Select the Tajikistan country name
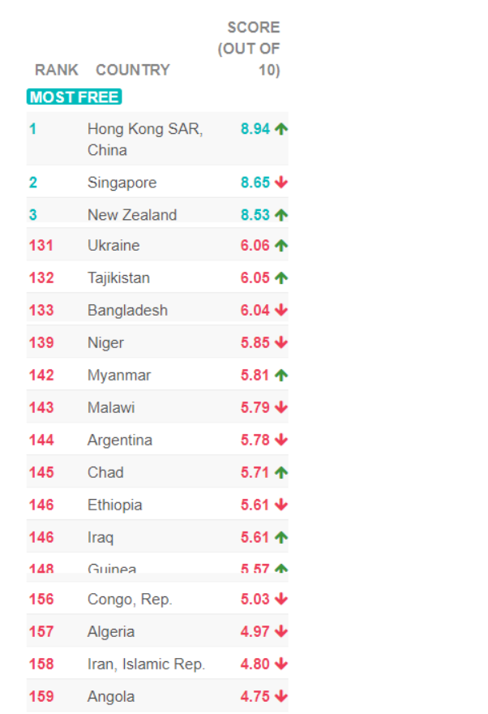 [118, 277]
